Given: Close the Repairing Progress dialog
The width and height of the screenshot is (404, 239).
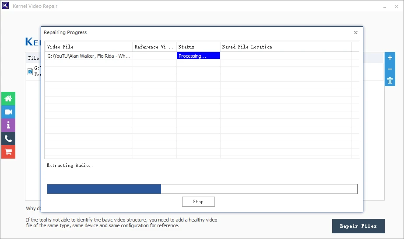Looking at the screenshot, I should pos(355,32).
